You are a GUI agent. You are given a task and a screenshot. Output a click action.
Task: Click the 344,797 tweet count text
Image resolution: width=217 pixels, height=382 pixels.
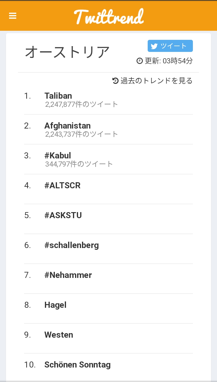(x=79, y=164)
